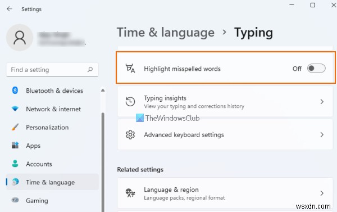Turn on Highlight misspelled words toggle
337x212 pixels.
(316, 69)
